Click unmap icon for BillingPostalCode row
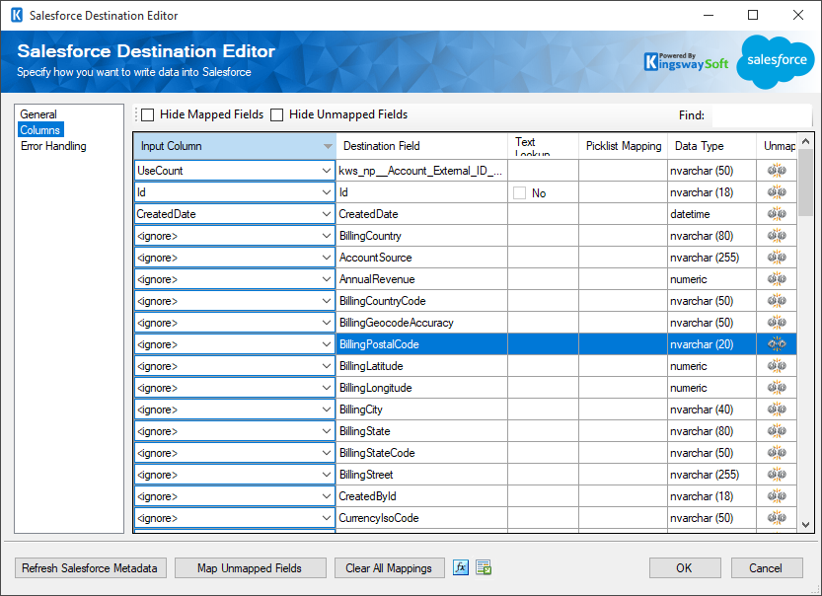Image resolution: width=822 pixels, height=596 pixels. [777, 343]
